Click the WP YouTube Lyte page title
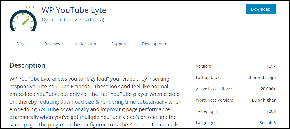Image resolution: width=290 pixels, height=129 pixels. pyautogui.click(x=74, y=10)
